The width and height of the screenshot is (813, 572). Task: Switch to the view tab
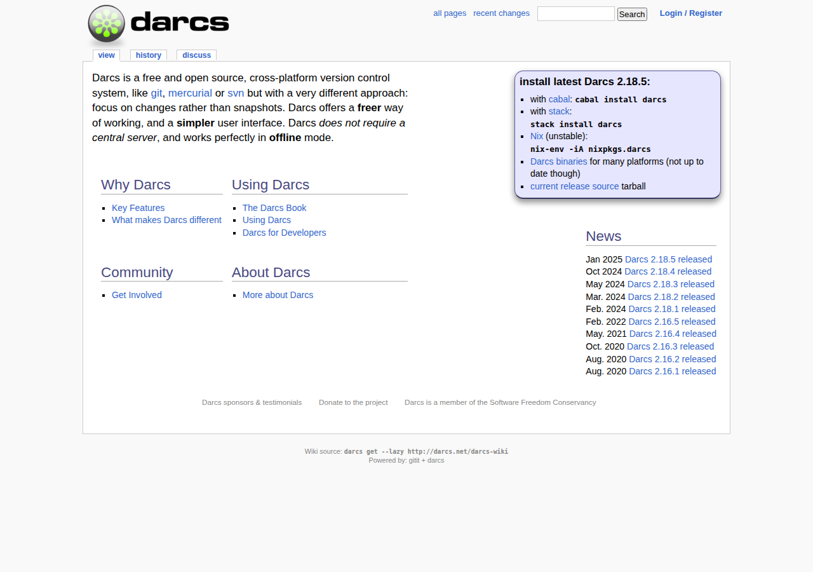pyautogui.click(x=107, y=55)
